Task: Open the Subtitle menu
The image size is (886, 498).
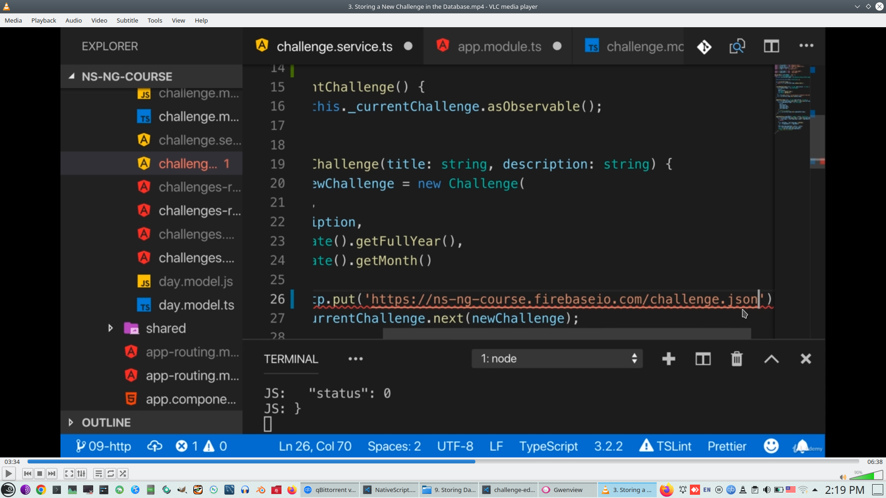Action: (127, 20)
